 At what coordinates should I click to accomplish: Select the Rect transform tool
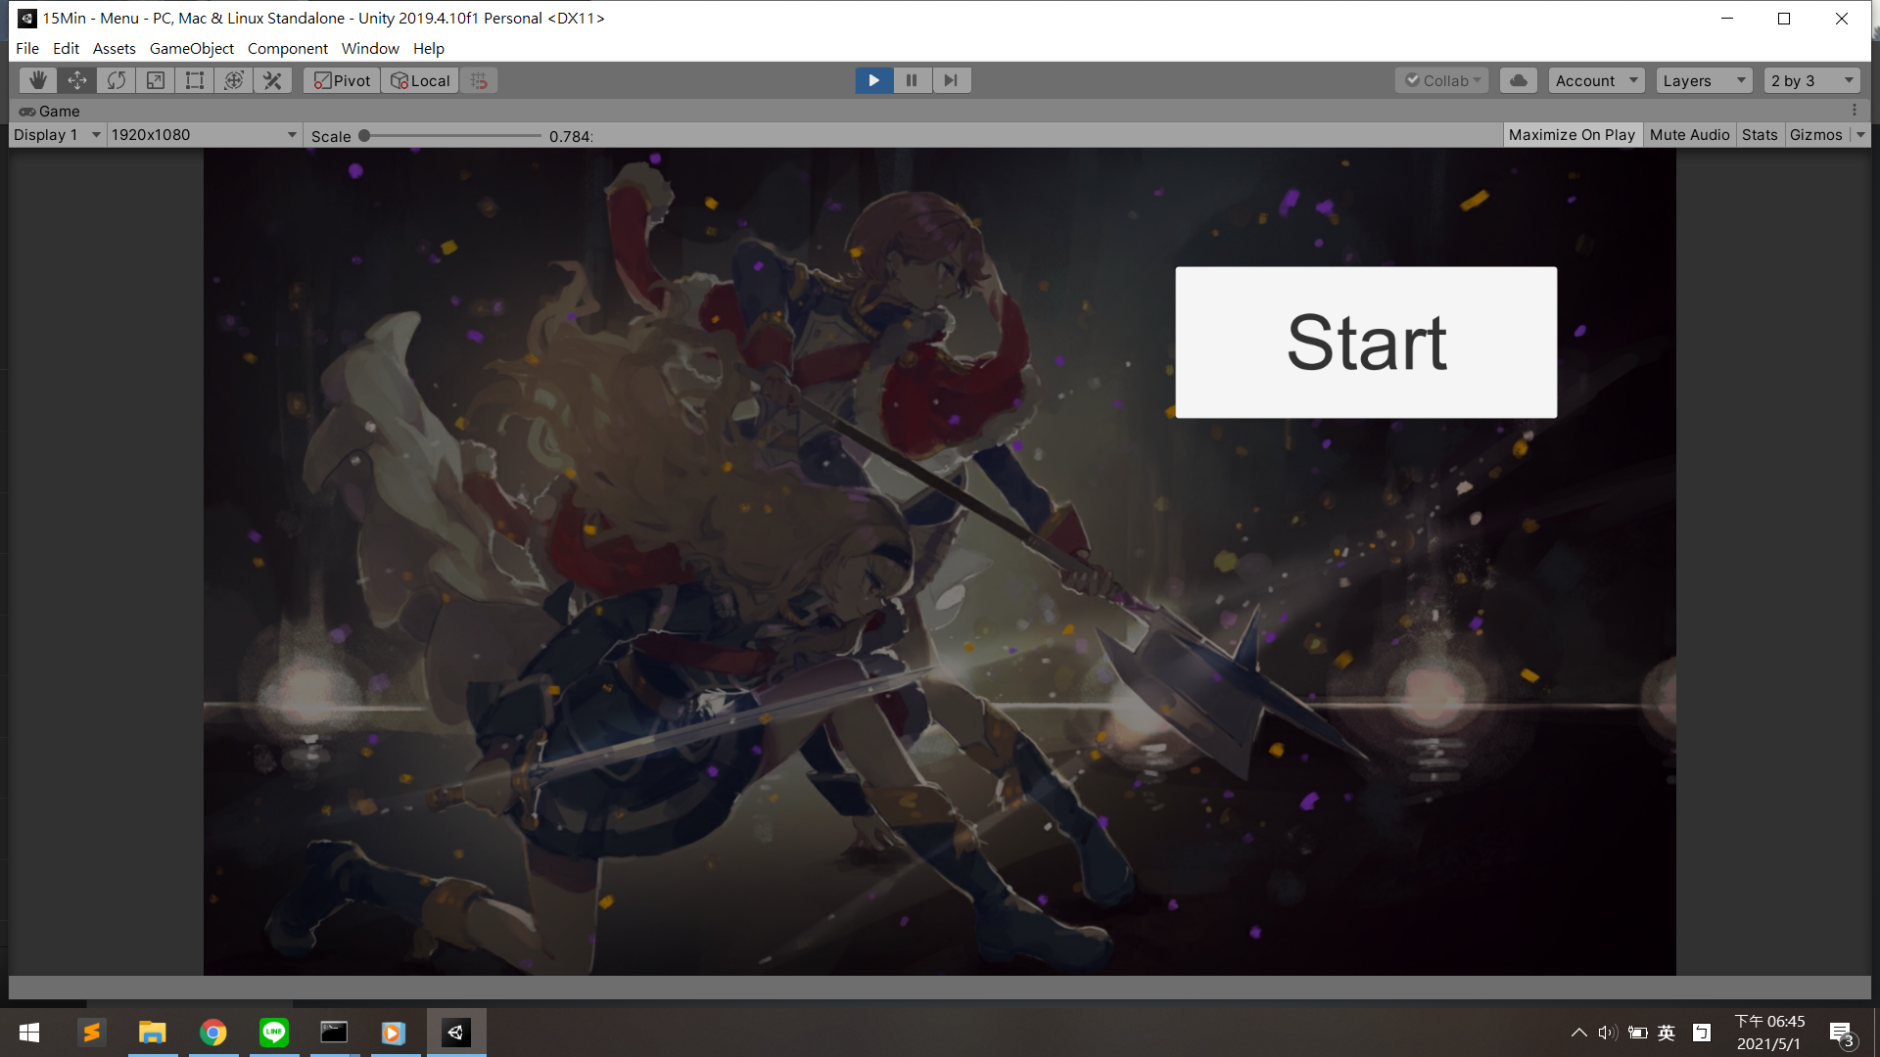tap(195, 80)
